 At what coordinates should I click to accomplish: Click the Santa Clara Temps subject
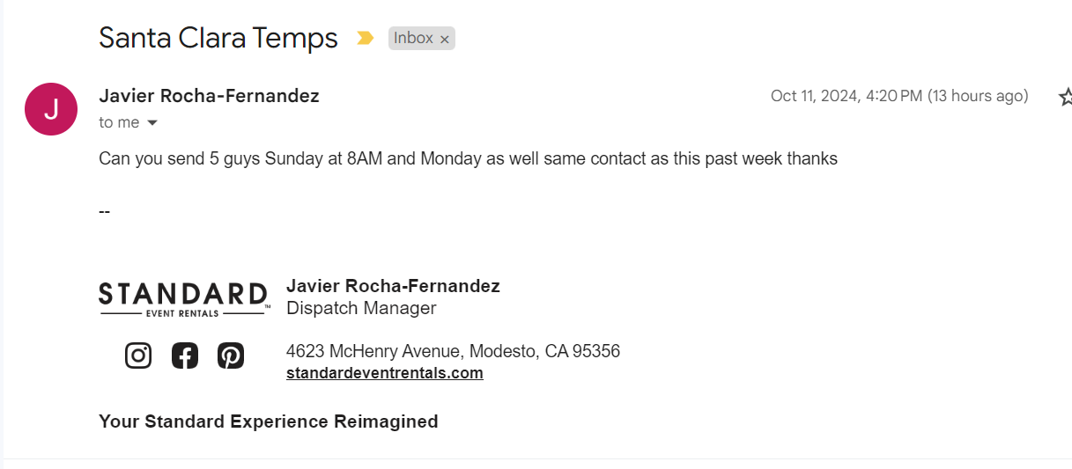click(218, 38)
